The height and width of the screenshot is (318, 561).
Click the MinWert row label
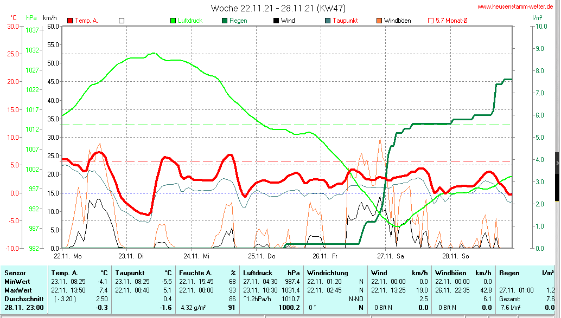tap(17, 282)
